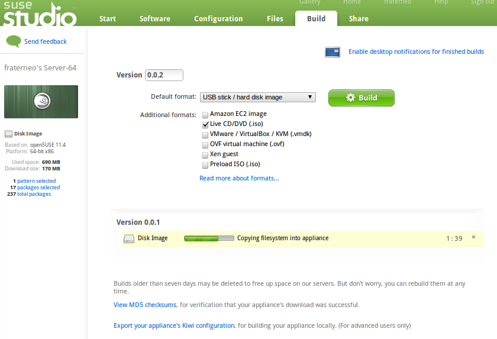Click the Send feedback link

tap(46, 41)
